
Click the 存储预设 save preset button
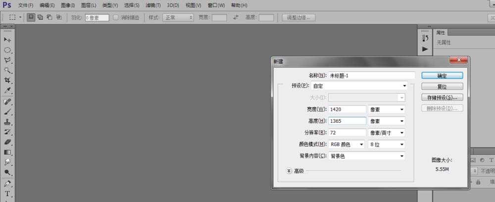442,97
